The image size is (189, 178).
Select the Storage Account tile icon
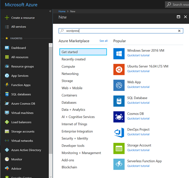(x=119, y=148)
